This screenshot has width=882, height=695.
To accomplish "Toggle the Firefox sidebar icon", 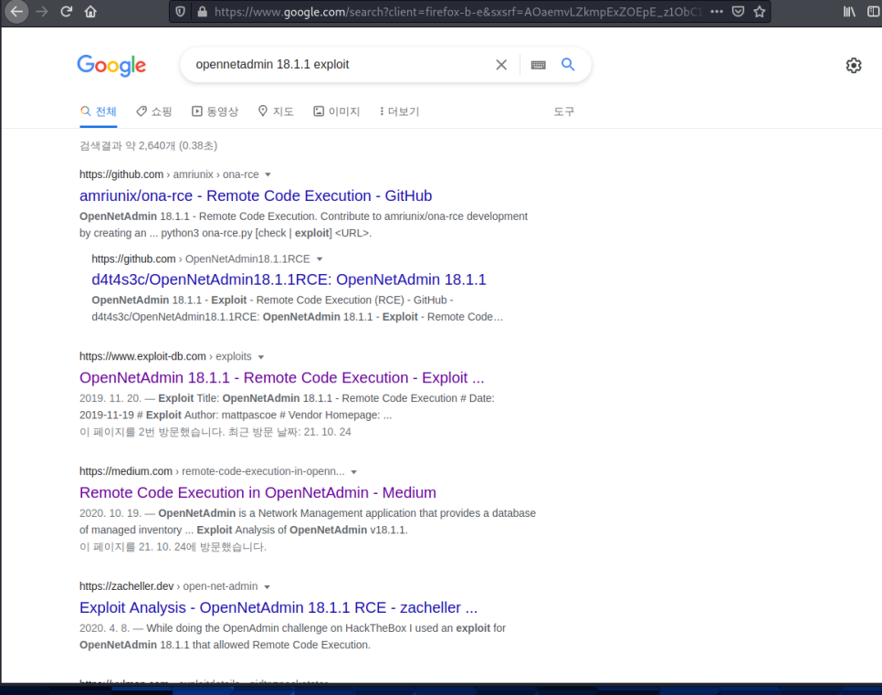I will click(874, 11).
